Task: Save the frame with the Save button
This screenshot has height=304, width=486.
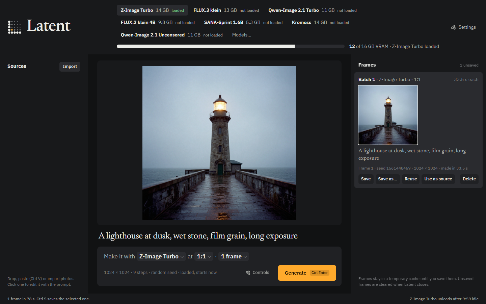Action: pos(366,179)
